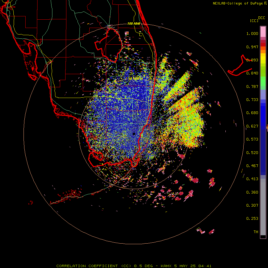Viewport: 268px width, 268px height.
Task: Click the 0.253 scale label
Action: point(252,219)
